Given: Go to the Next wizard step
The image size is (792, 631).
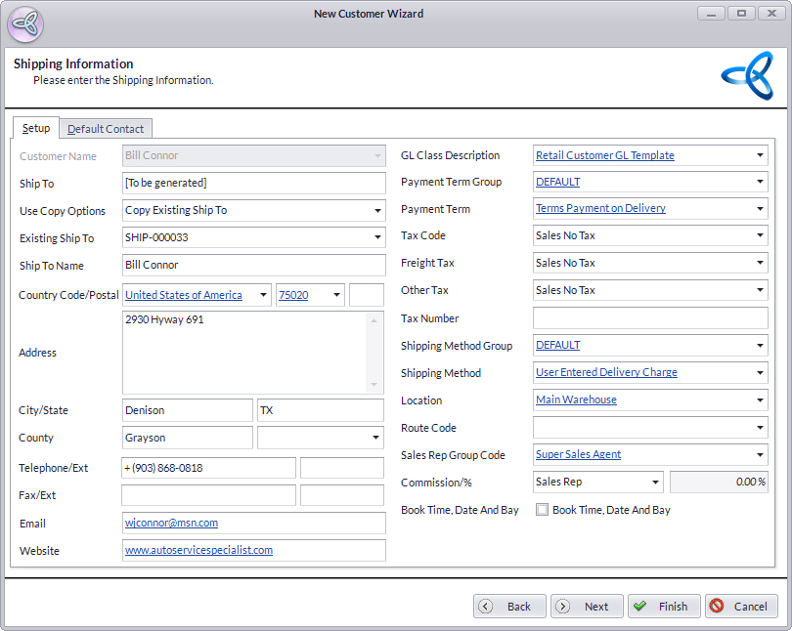Looking at the screenshot, I should [x=586, y=607].
